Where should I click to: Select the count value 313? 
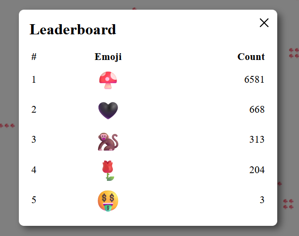tap(257, 140)
